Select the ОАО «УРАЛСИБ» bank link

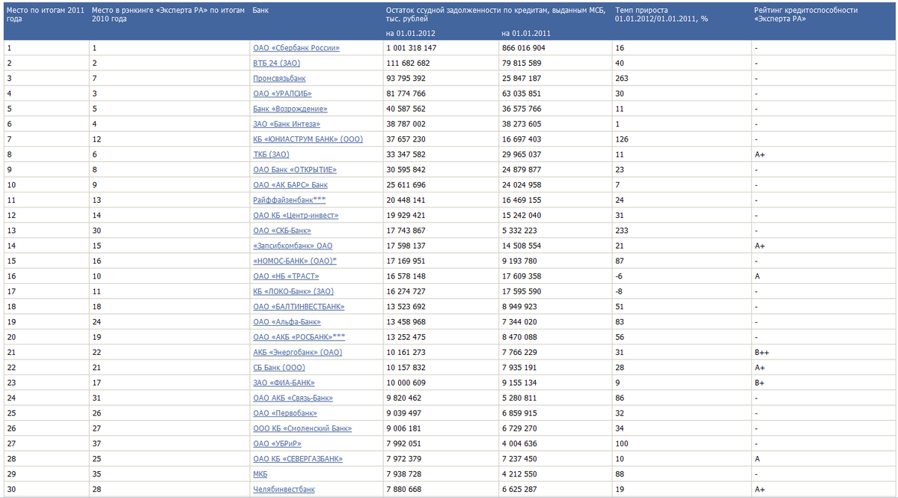click(x=282, y=94)
